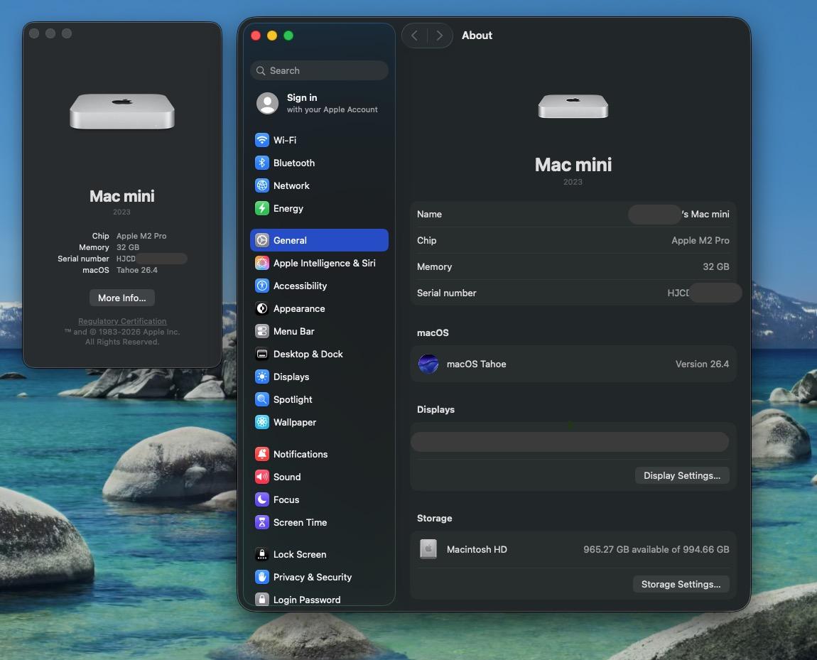The height and width of the screenshot is (660, 817).
Task: Click the More Info... button
Action: 122,298
